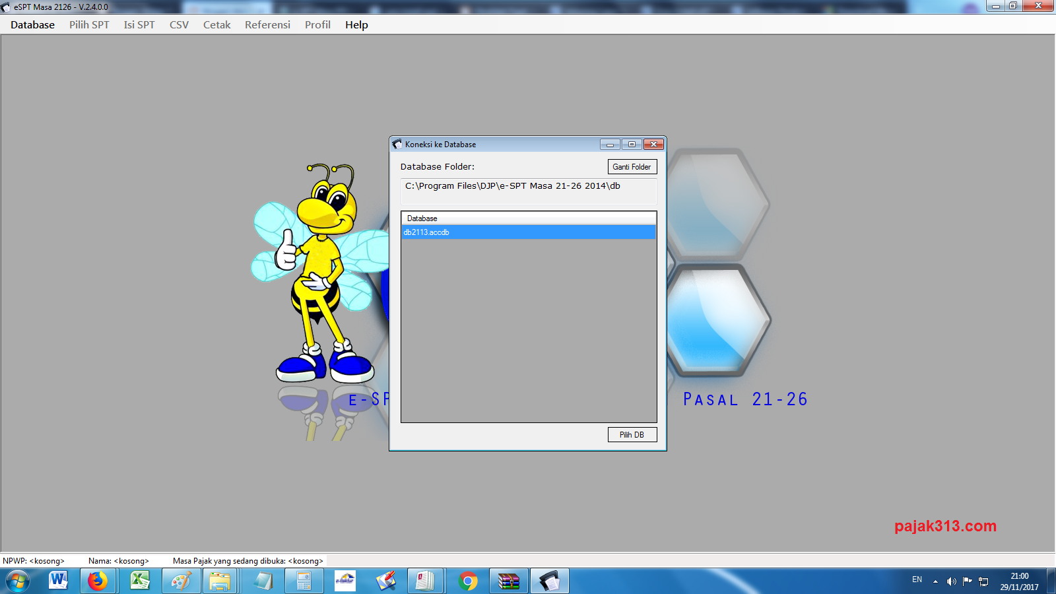
Task: Restore down the eSPT Masa 2126 main window
Action: click(x=1013, y=6)
